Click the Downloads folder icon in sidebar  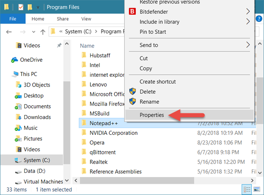pyautogui.click(x=18, y=117)
